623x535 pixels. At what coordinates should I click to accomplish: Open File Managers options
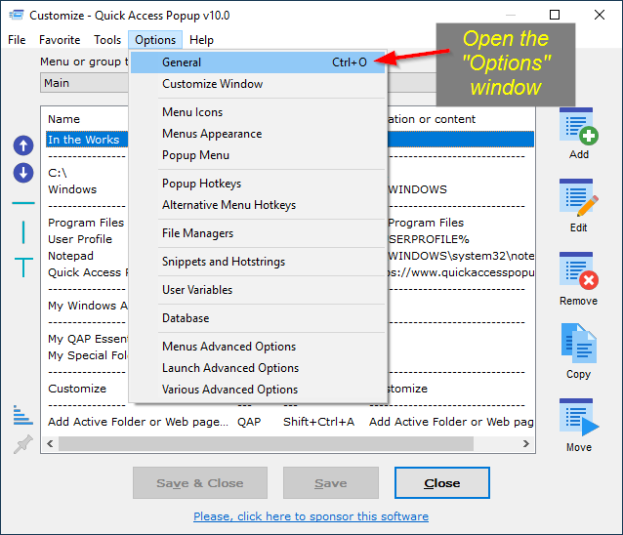pyautogui.click(x=258, y=233)
